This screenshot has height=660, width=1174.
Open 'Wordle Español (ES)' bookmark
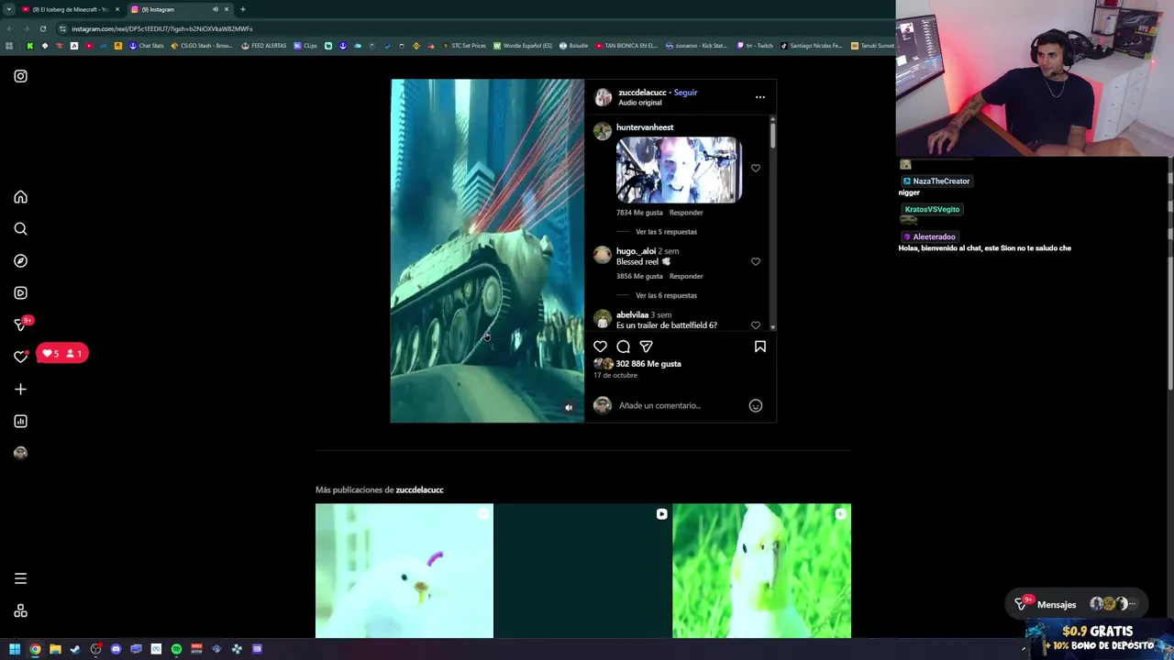(x=523, y=46)
